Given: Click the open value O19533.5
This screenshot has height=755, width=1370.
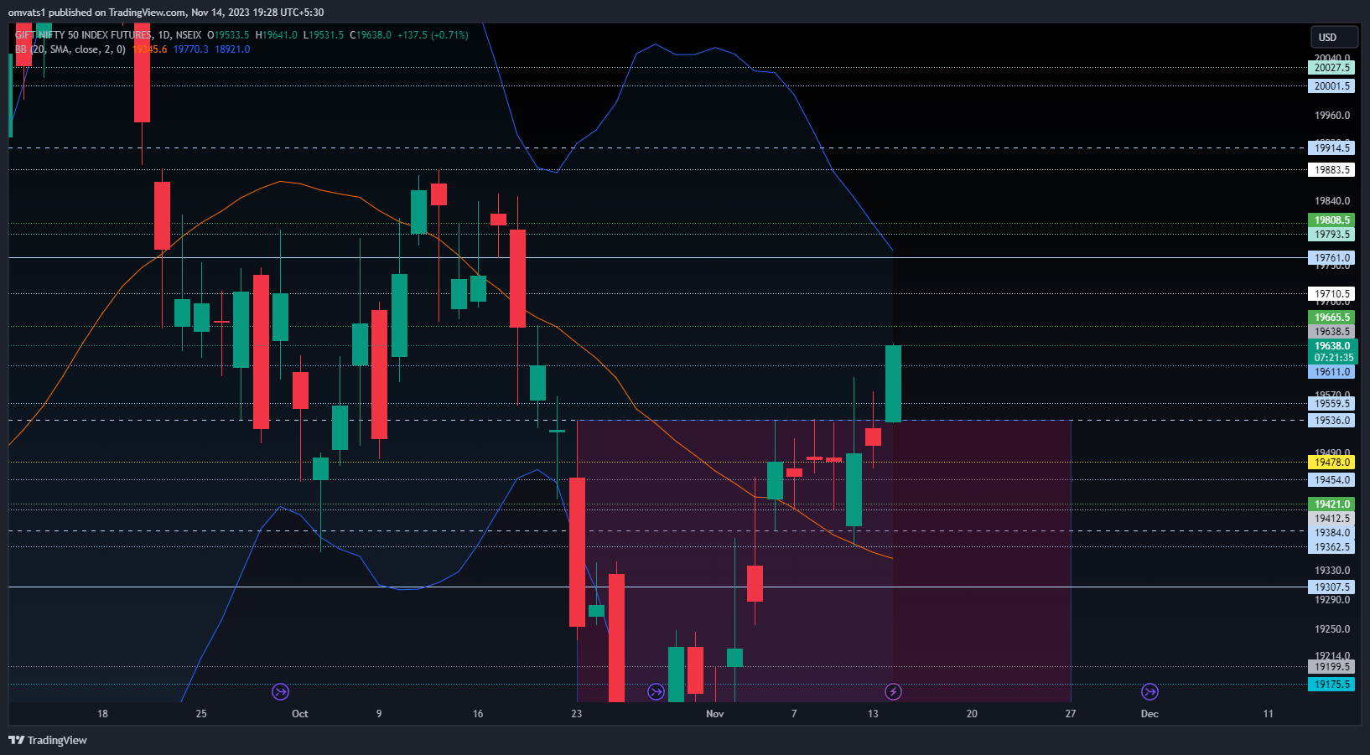Looking at the screenshot, I should click(x=228, y=35).
